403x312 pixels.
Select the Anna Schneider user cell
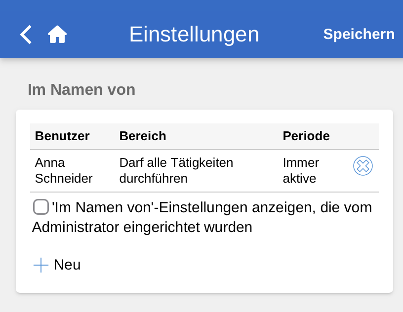(64, 170)
